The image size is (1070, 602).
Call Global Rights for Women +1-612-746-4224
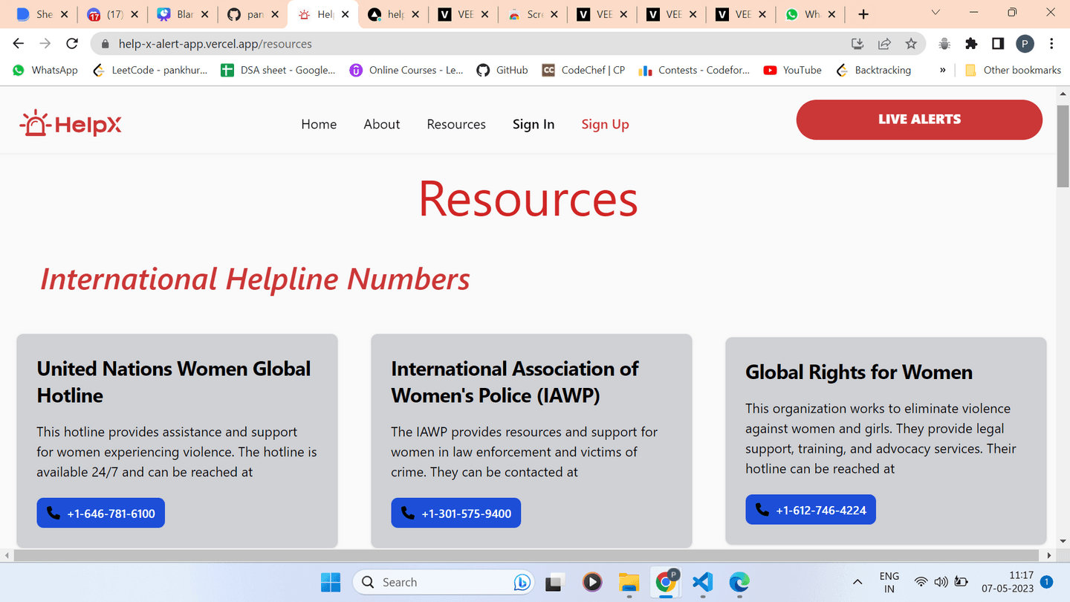pos(811,510)
